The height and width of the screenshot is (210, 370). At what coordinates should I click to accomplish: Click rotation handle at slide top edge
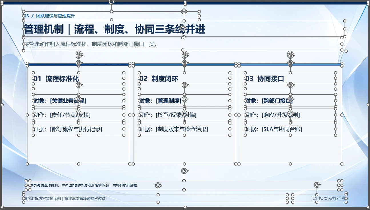tap(112, 1)
